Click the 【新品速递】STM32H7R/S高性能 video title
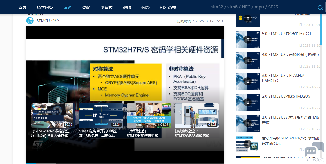 144,133
